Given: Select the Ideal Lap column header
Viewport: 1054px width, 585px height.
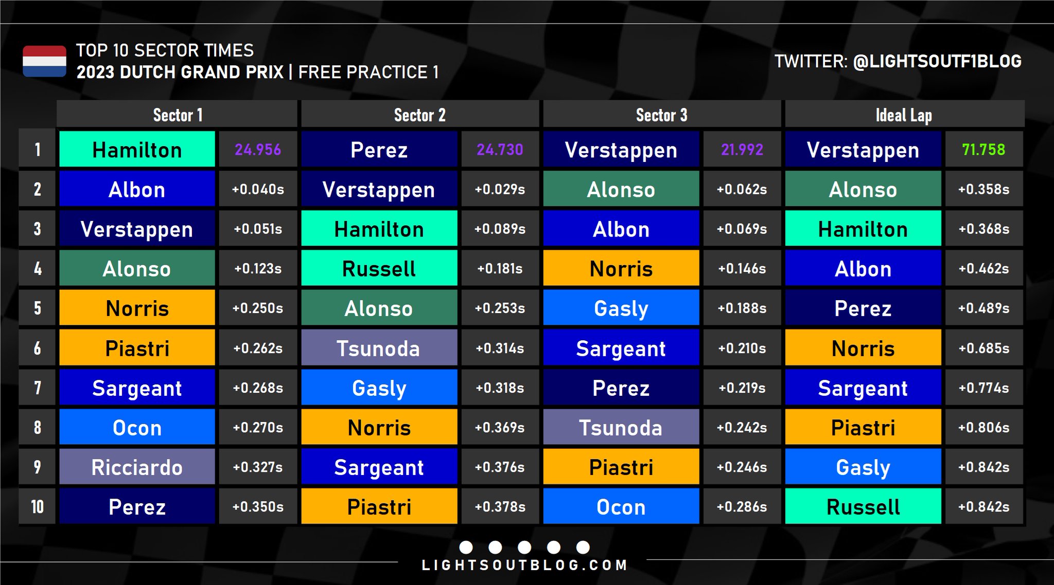Looking at the screenshot, I should [904, 115].
